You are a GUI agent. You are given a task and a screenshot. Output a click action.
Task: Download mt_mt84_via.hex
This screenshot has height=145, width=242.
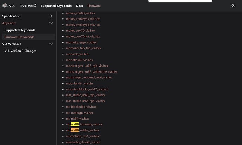[77, 119]
